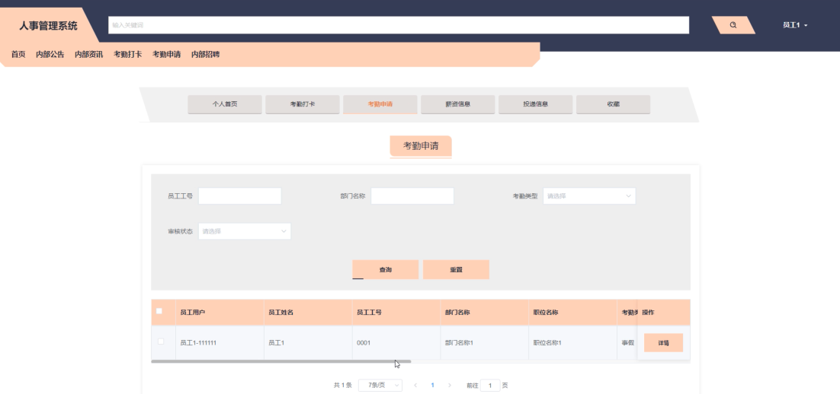840x394 pixels.
Task: Click the 考勤申请 section title badge
Action: (421, 146)
